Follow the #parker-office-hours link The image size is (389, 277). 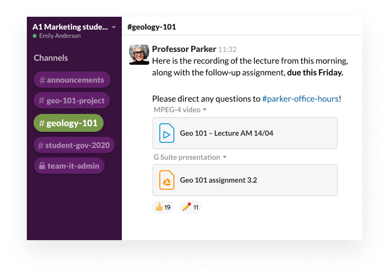point(300,99)
